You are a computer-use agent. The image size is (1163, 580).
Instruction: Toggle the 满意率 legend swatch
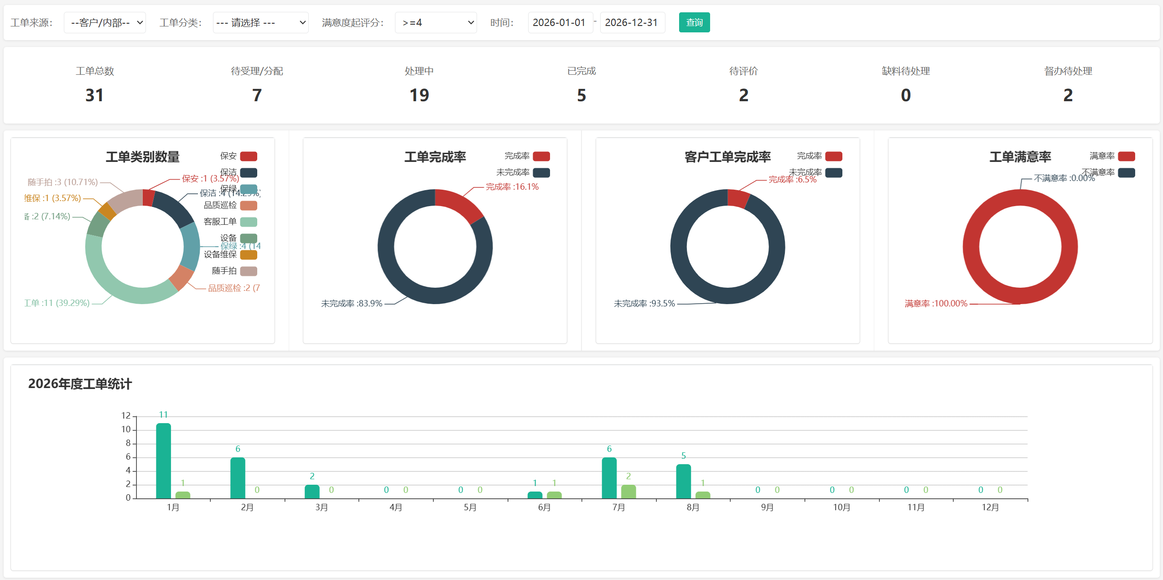1127,156
